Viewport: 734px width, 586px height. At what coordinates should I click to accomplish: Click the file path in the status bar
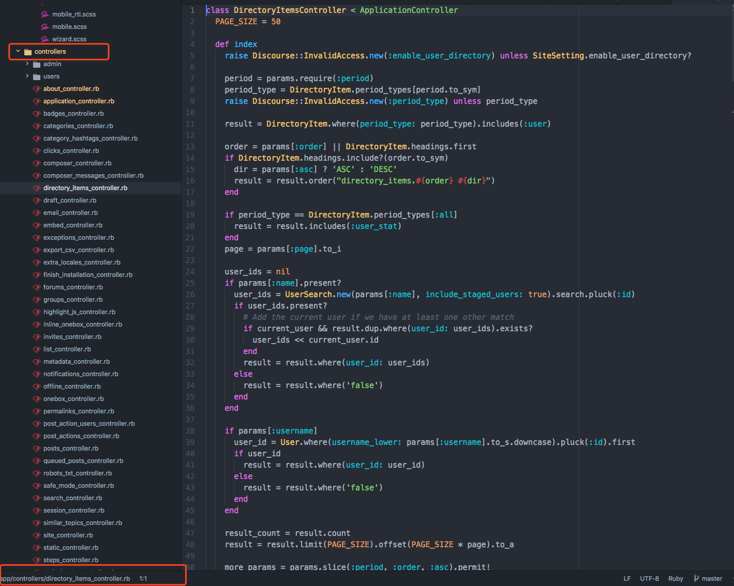click(65, 579)
